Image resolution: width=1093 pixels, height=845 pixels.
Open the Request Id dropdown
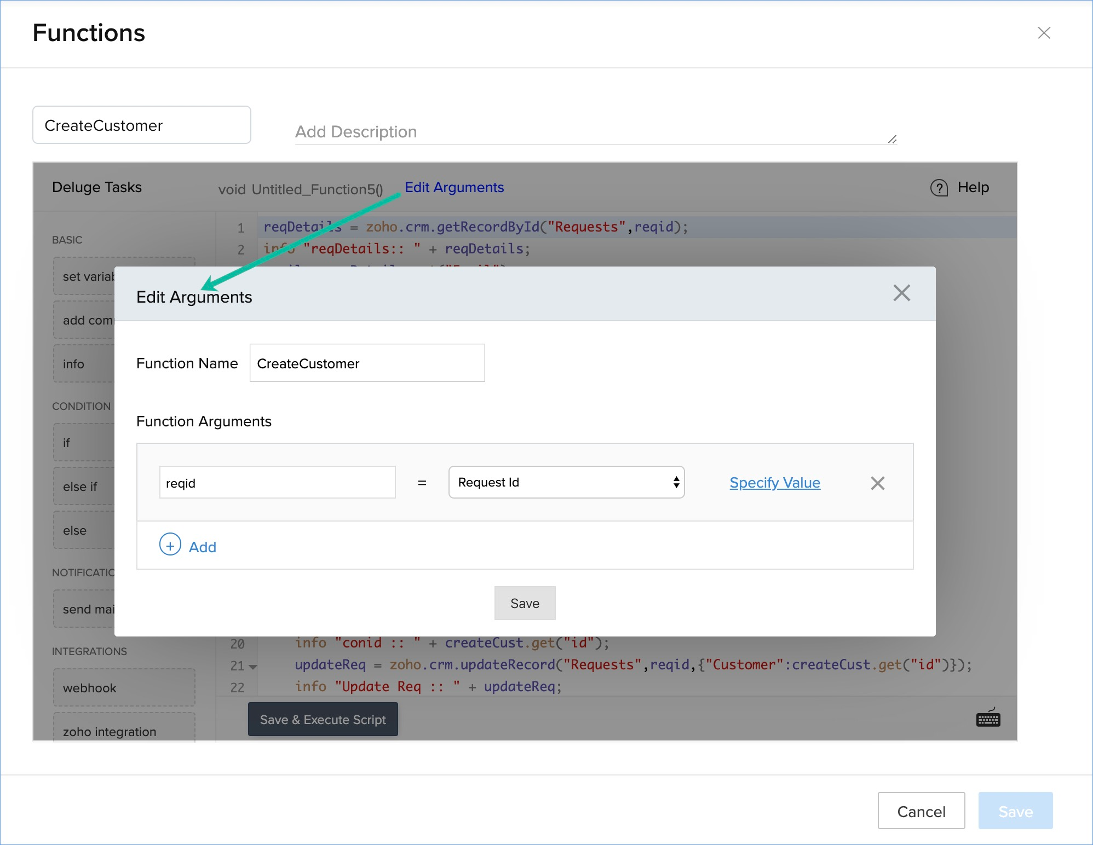point(566,483)
